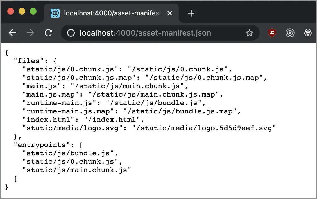Click the orbit-shaped extension icon

[290, 33]
